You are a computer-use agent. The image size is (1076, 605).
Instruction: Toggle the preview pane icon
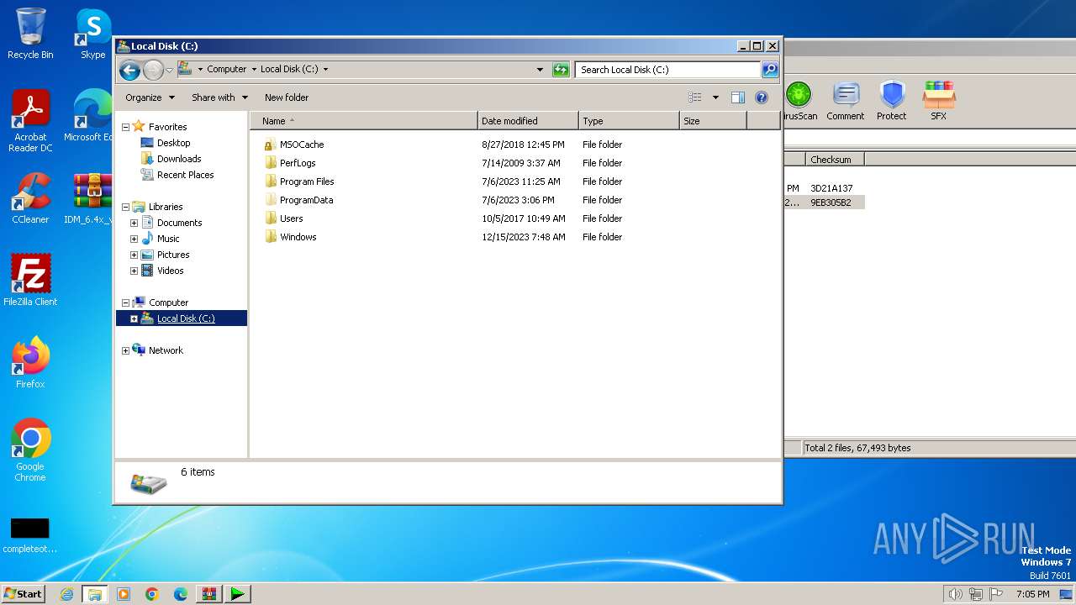click(738, 97)
